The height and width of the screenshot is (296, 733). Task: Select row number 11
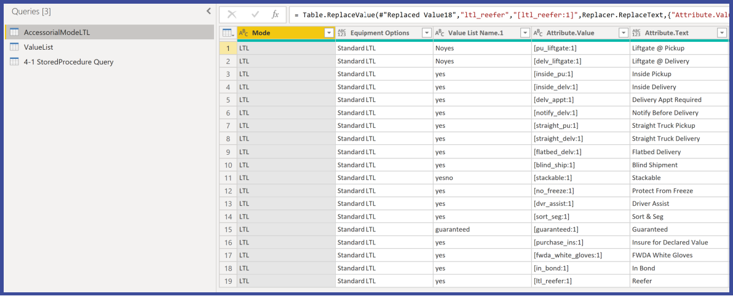click(x=228, y=178)
